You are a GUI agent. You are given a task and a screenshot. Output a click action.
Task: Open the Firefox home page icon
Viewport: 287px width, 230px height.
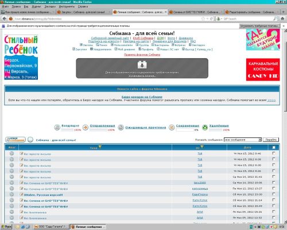pos(282,18)
